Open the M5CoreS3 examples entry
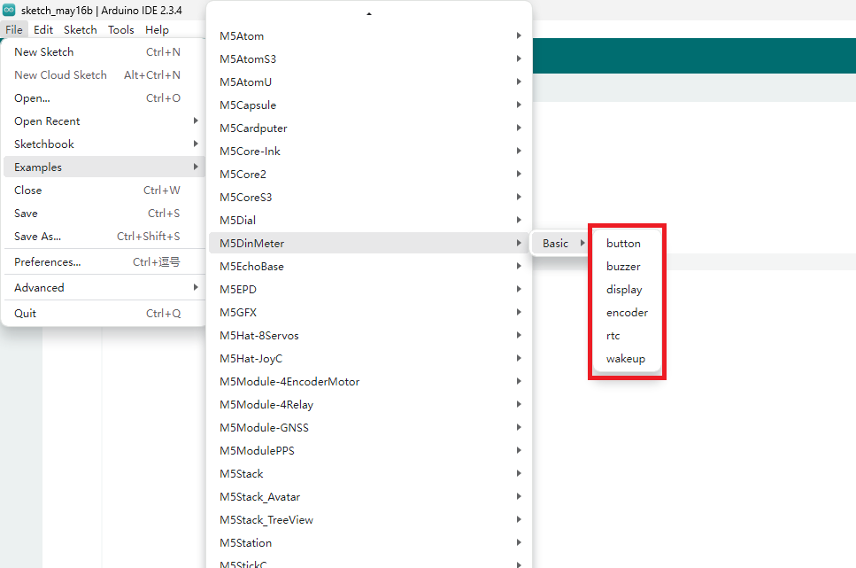 pyautogui.click(x=369, y=197)
